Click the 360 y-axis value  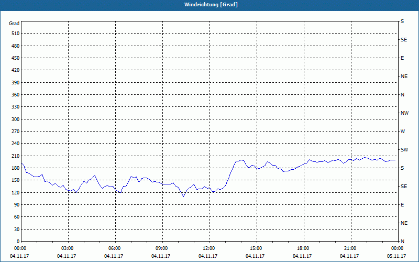[x=16, y=95]
